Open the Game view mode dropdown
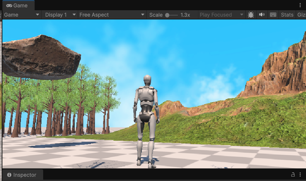This screenshot has height=181, width=306. [22, 15]
